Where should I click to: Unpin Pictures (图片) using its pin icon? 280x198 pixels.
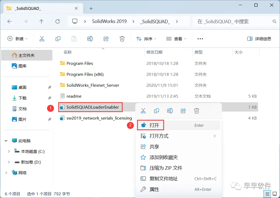49,119
